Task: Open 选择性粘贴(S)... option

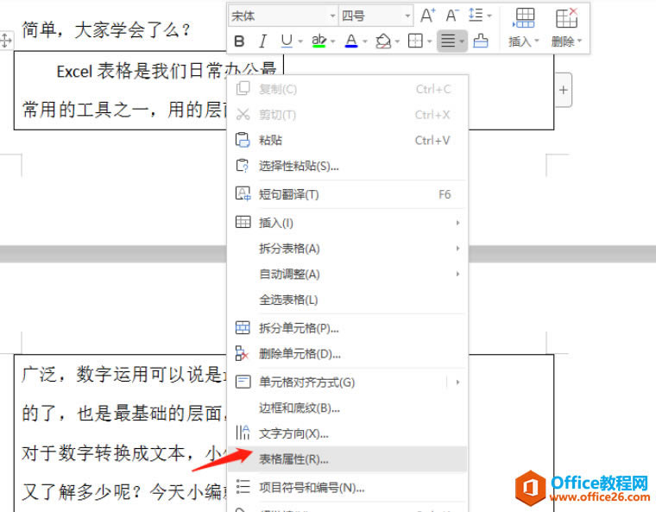Action: (347, 166)
